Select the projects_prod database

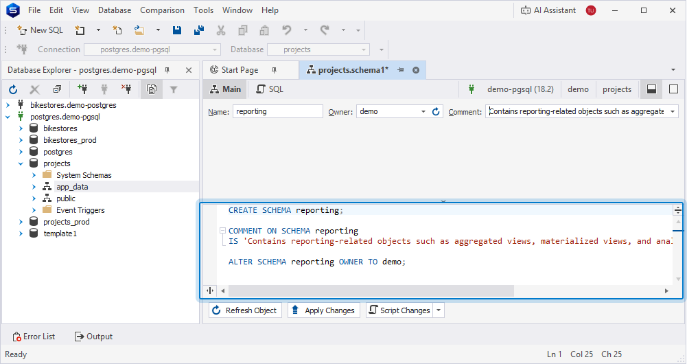[66, 222]
